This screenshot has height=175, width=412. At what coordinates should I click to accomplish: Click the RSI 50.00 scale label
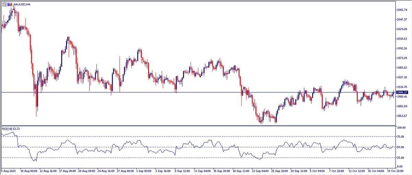click(x=400, y=147)
